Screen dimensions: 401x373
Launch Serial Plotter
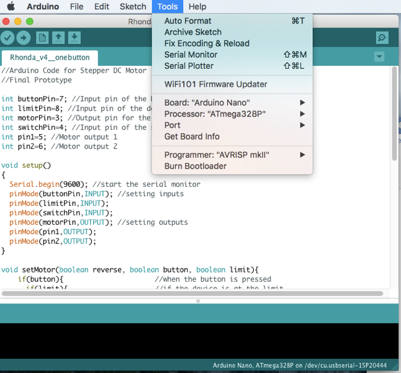232,66
